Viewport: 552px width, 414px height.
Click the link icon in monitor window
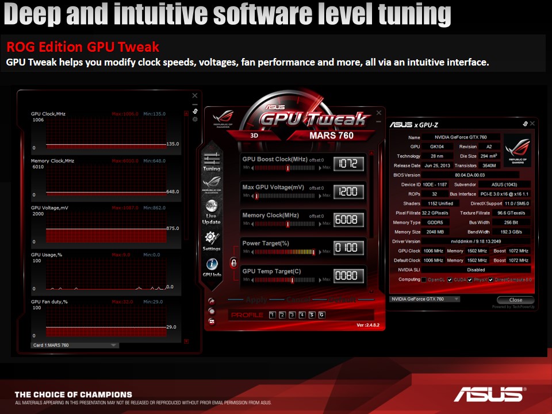pos(195,112)
